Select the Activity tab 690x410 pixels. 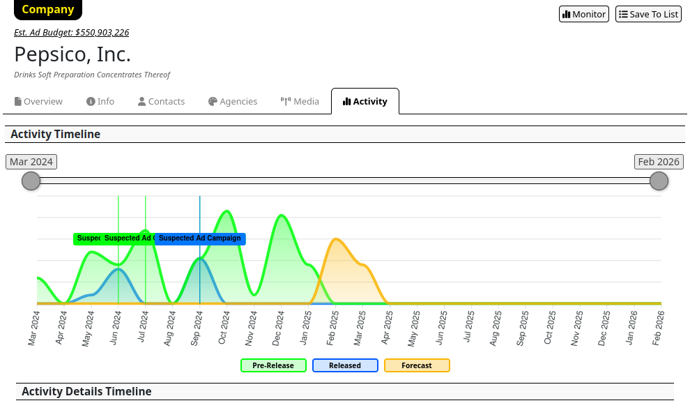coord(365,101)
